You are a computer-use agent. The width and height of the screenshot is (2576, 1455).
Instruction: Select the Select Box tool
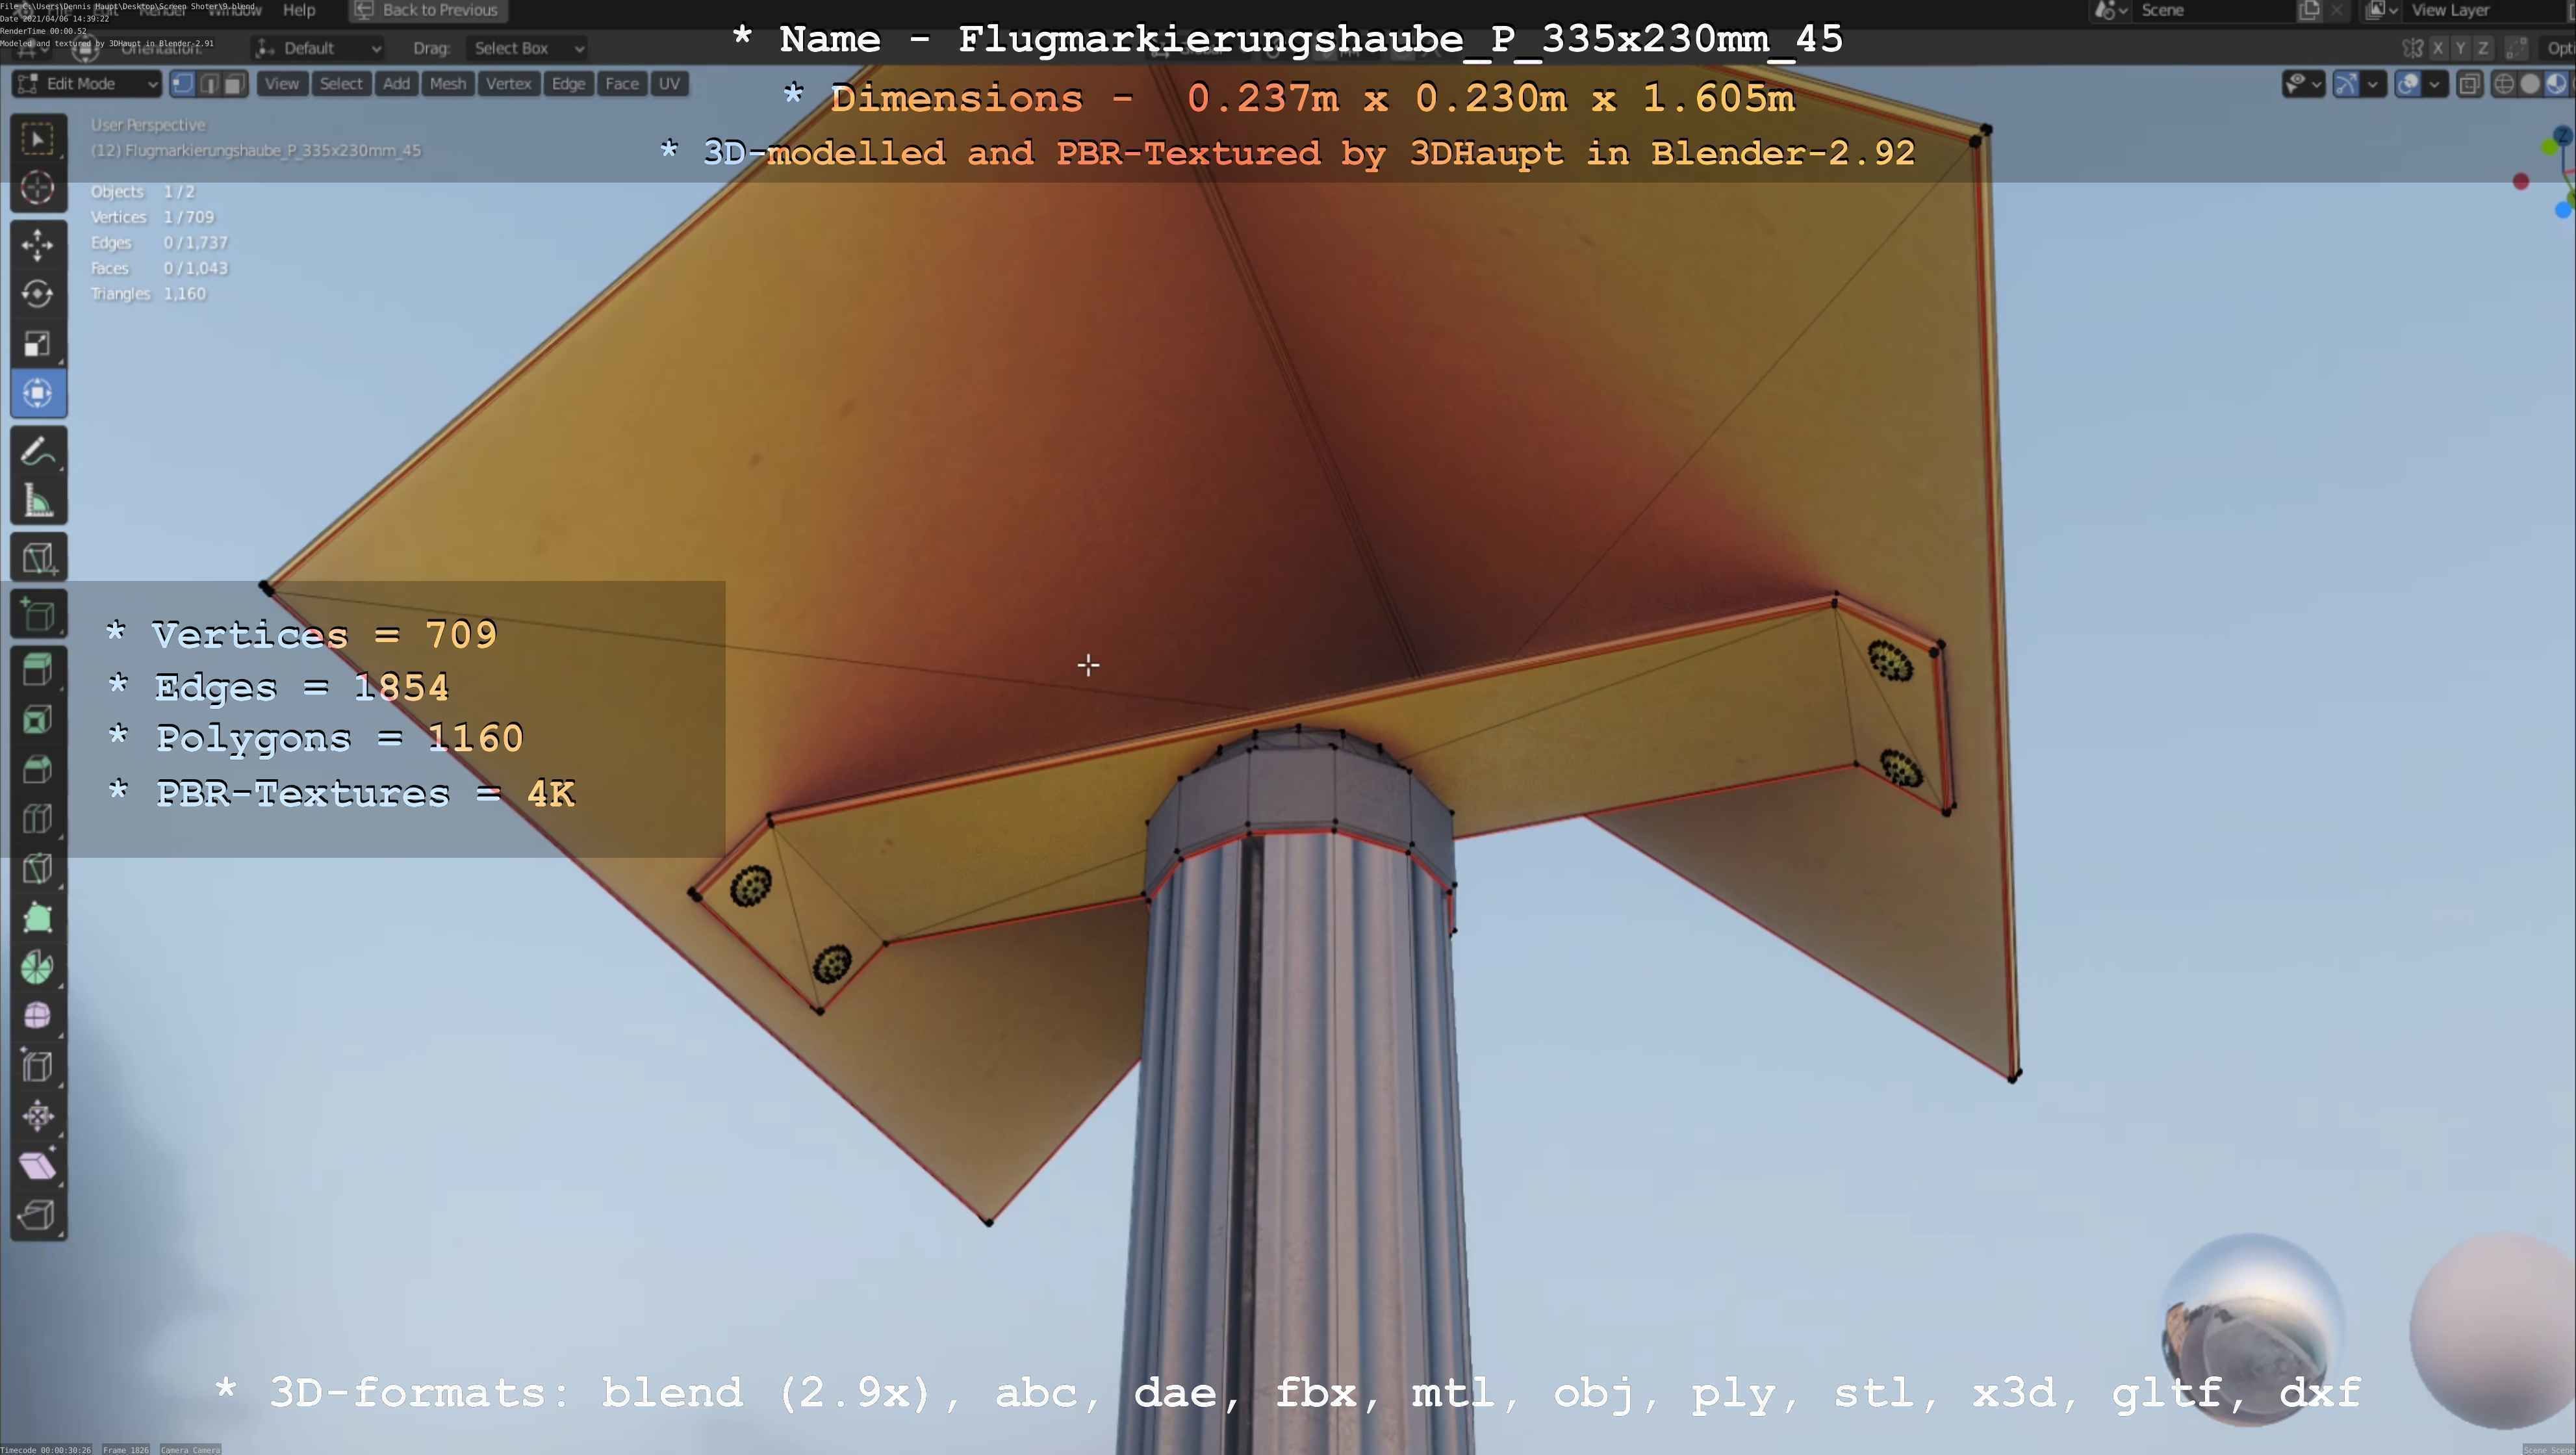coord(38,138)
